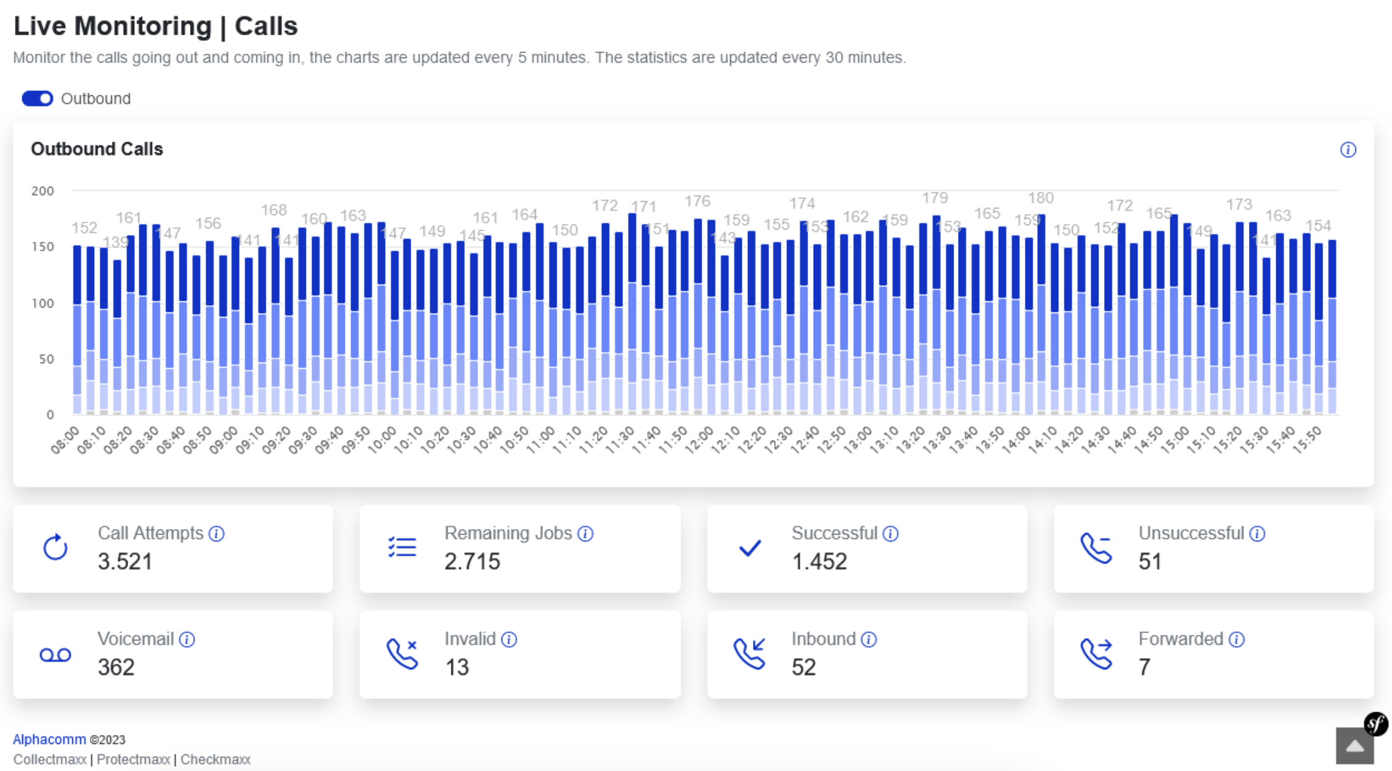Disable the Outbound calls view
Image resolution: width=1392 pixels, height=771 pixels.
[x=37, y=98]
